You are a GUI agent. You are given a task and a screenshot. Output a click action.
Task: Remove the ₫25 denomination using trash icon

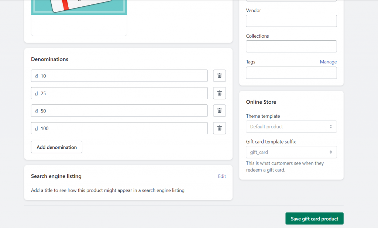pos(219,93)
